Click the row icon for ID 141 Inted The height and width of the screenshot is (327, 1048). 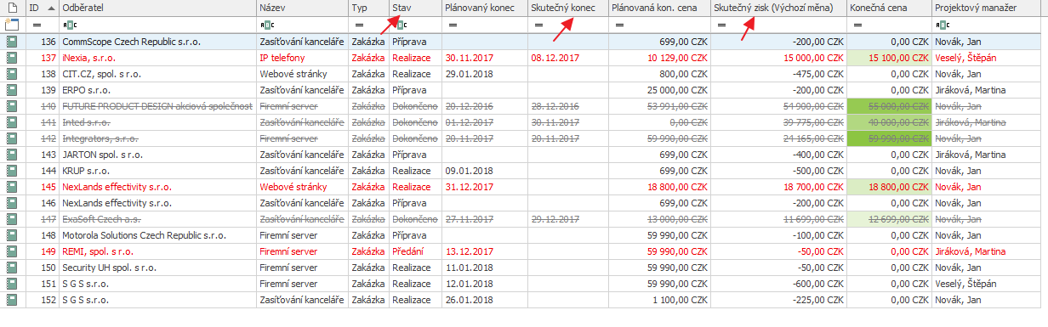[x=12, y=122]
